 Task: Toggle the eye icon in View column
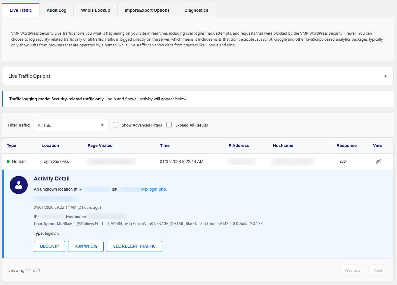coord(378,161)
